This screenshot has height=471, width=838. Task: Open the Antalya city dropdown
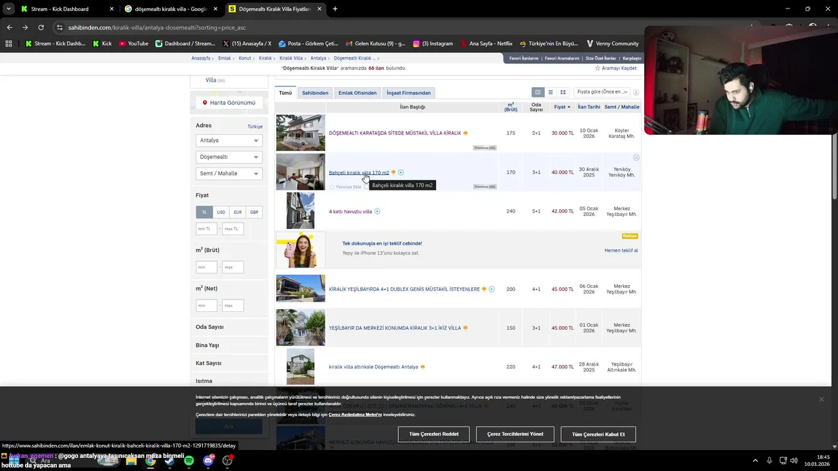pyautogui.click(x=228, y=141)
